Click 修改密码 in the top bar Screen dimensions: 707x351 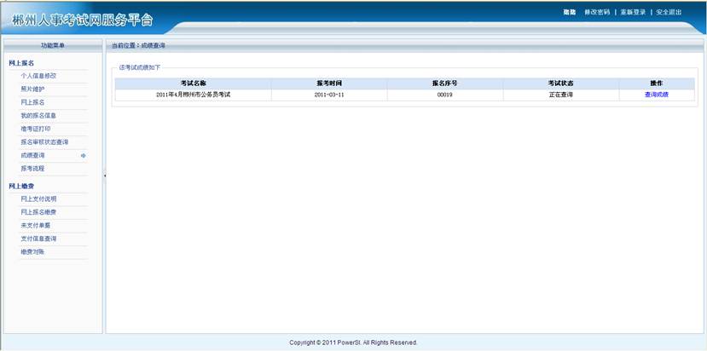597,12
